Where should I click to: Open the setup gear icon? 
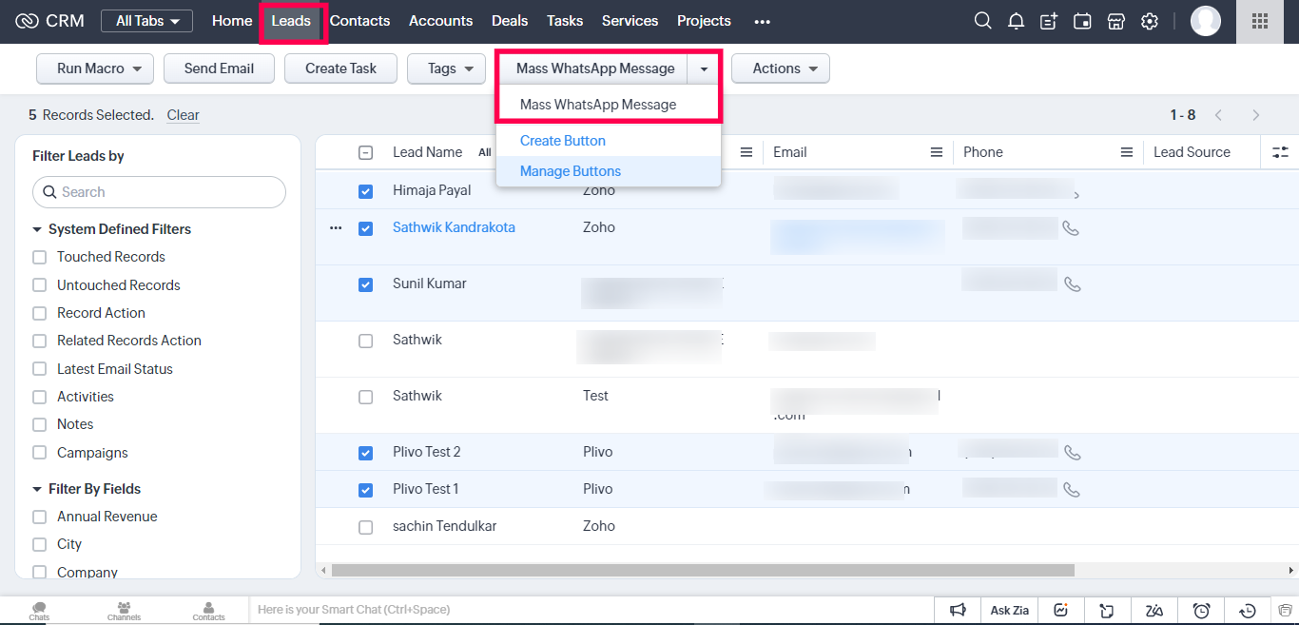click(x=1150, y=21)
